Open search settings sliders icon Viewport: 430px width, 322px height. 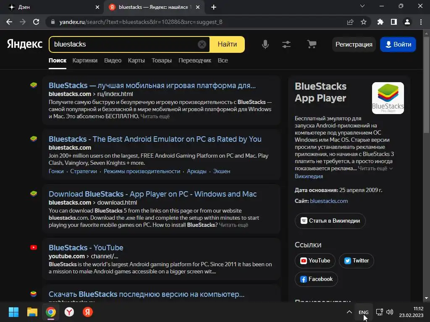pos(286,44)
